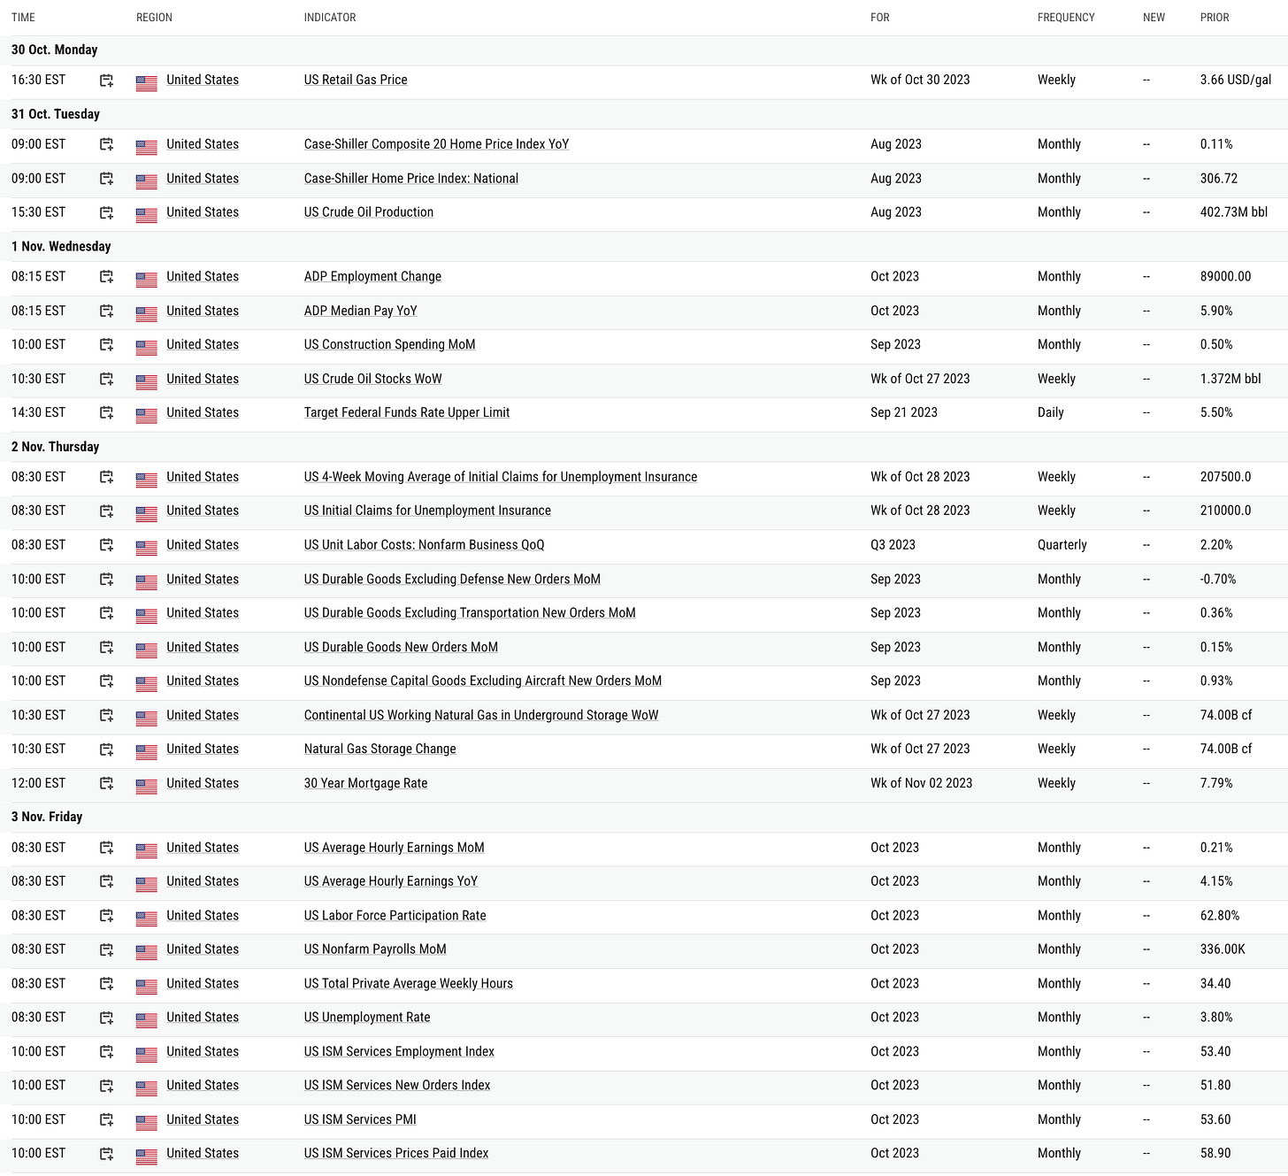This screenshot has height=1176, width=1288.
Task: Click calendar icon for Natural Gas Storage Change
Action: click(106, 749)
